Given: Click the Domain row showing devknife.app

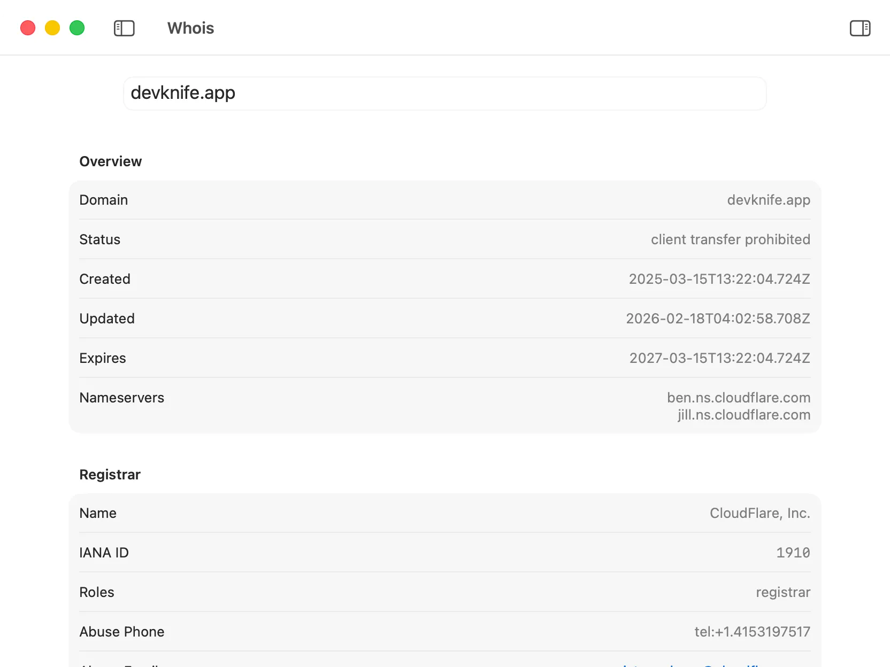Looking at the screenshot, I should 444,200.
